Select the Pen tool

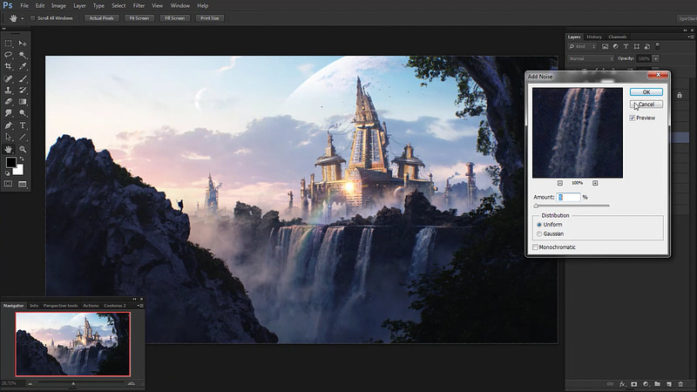[x=9, y=125]
